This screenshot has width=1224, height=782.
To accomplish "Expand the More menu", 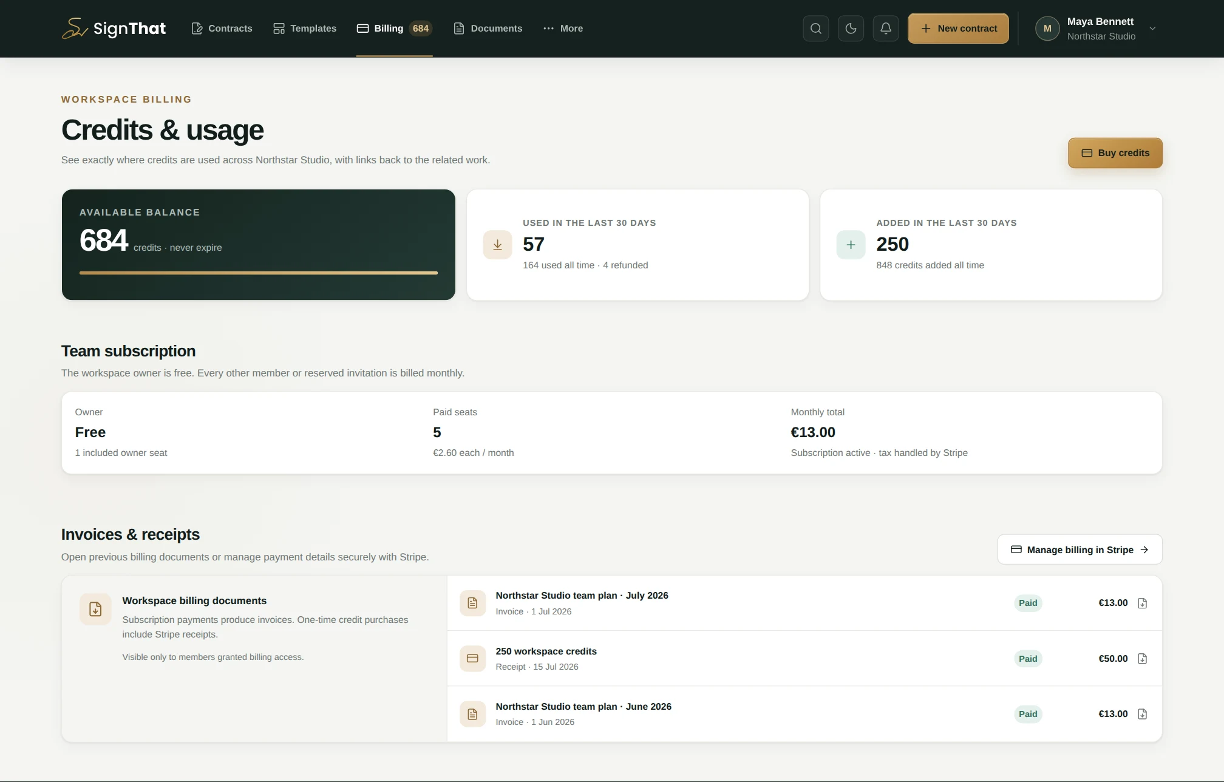I will (x=563, y=29).
